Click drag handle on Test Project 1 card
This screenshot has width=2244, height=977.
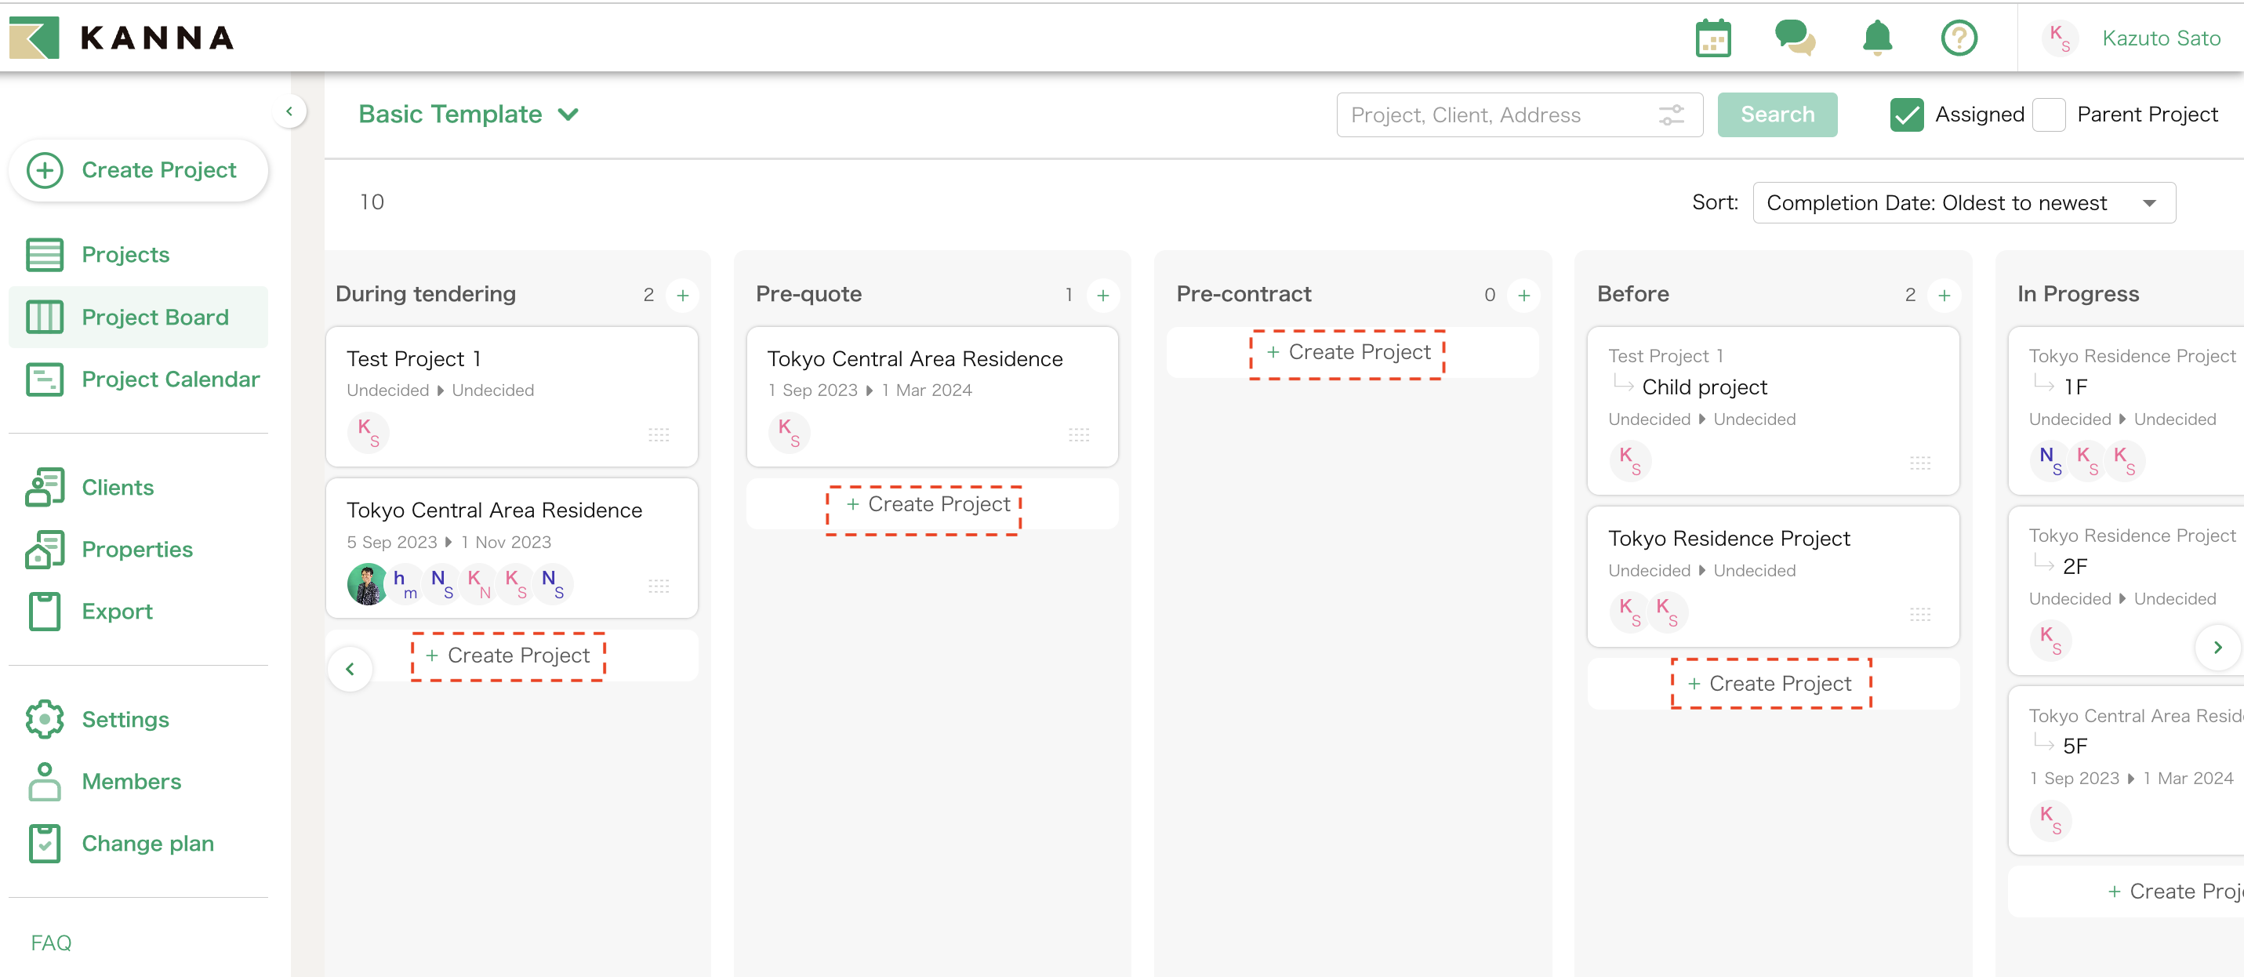(658, 434)
